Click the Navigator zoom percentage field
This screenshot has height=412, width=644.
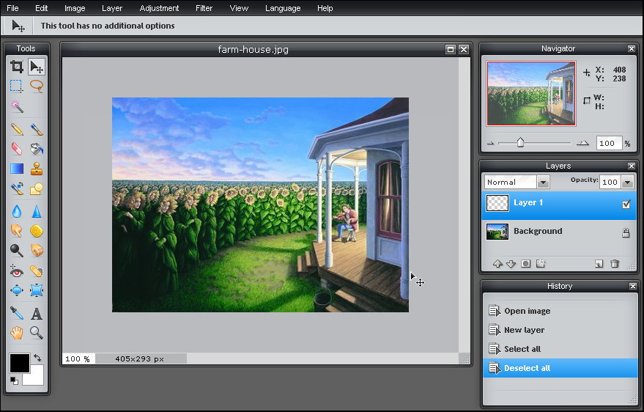(609, 144)
